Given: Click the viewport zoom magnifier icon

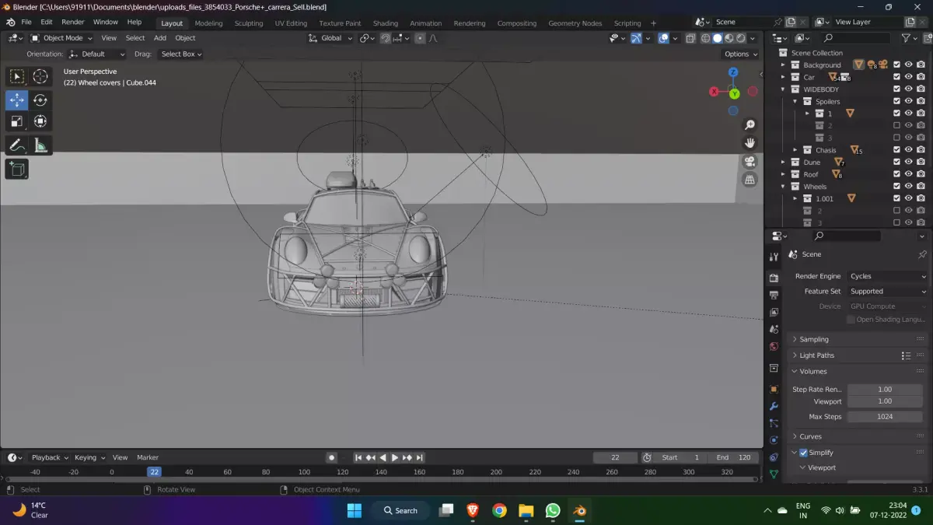Looking at the screenshot, I should [750, 125].
